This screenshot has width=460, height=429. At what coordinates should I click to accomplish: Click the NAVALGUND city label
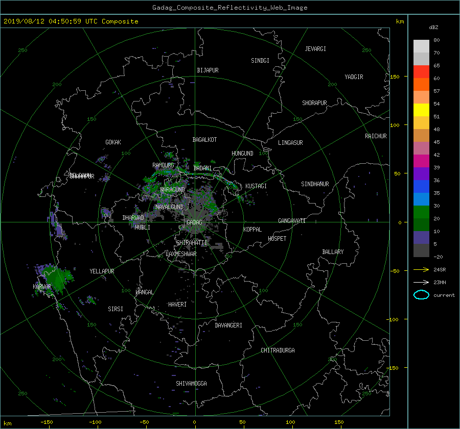[x=169, y=207]
